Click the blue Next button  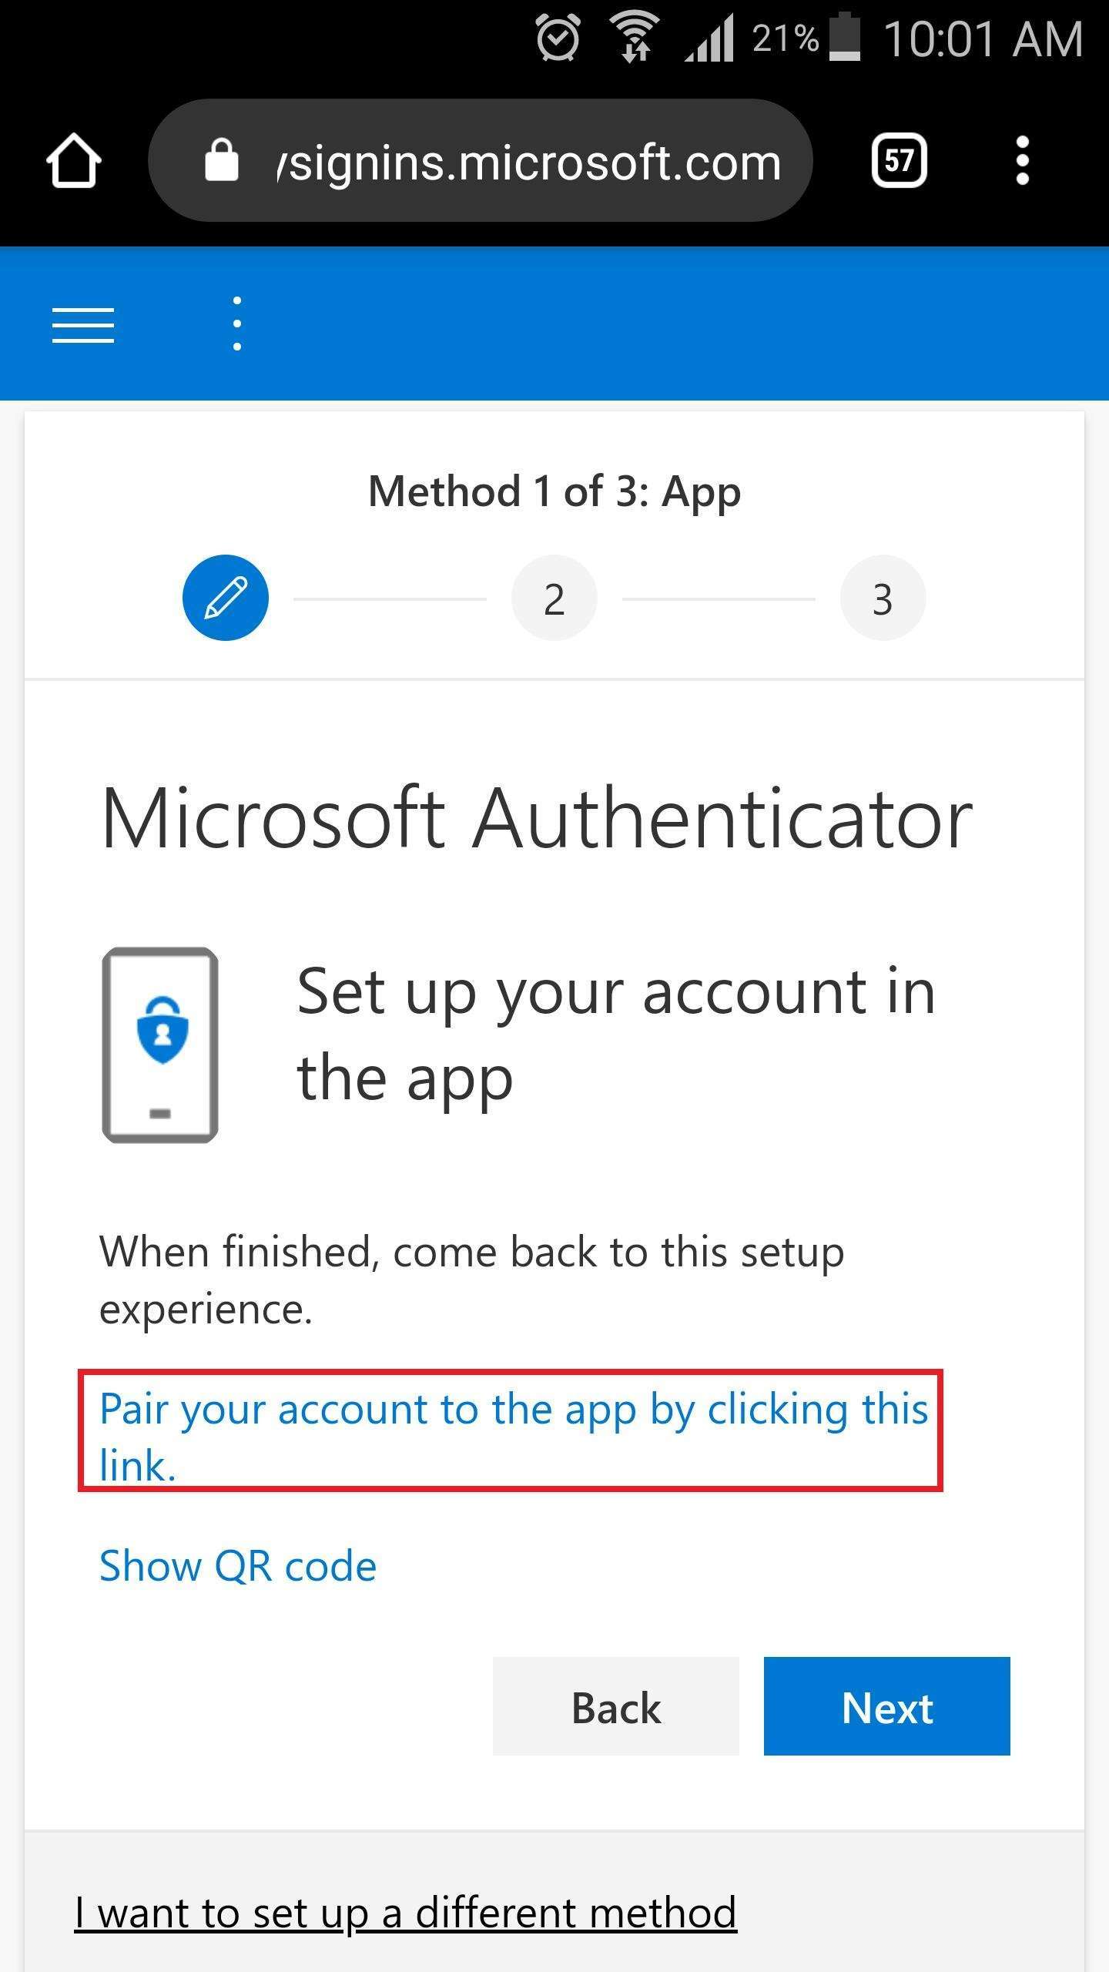[x=887, y=1706]
